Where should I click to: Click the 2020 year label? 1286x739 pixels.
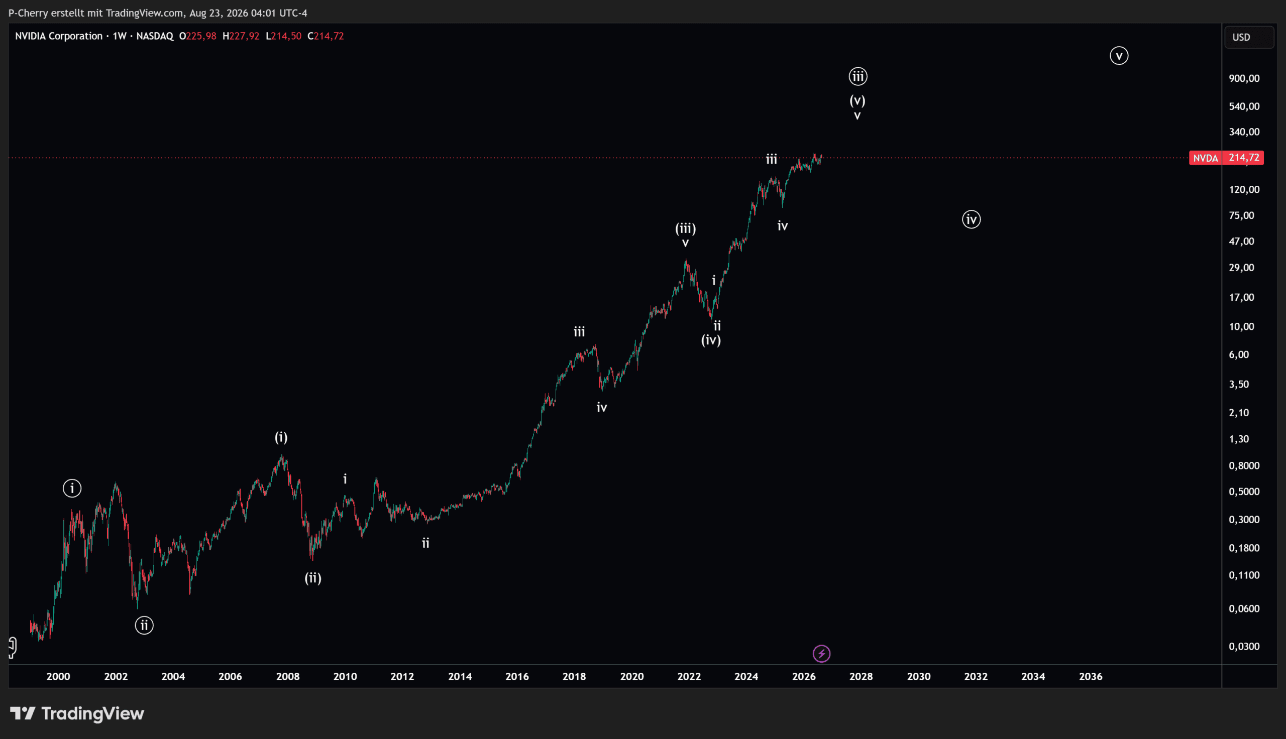point(632,677)
